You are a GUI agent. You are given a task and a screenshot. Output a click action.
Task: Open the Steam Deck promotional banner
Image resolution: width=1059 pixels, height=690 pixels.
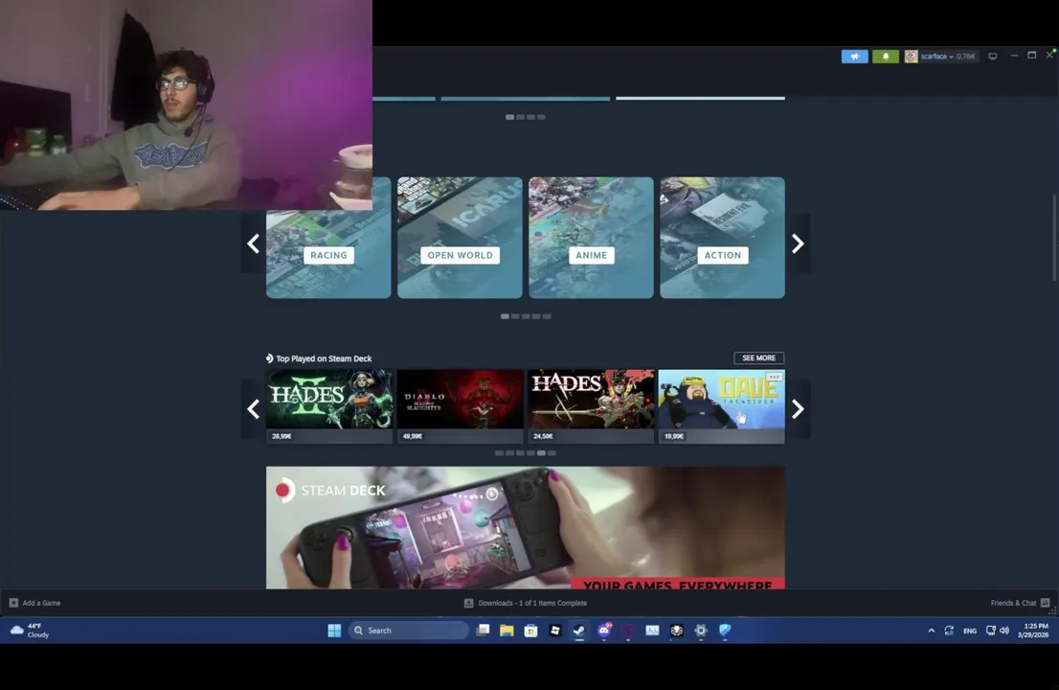(x=526, y=527)
